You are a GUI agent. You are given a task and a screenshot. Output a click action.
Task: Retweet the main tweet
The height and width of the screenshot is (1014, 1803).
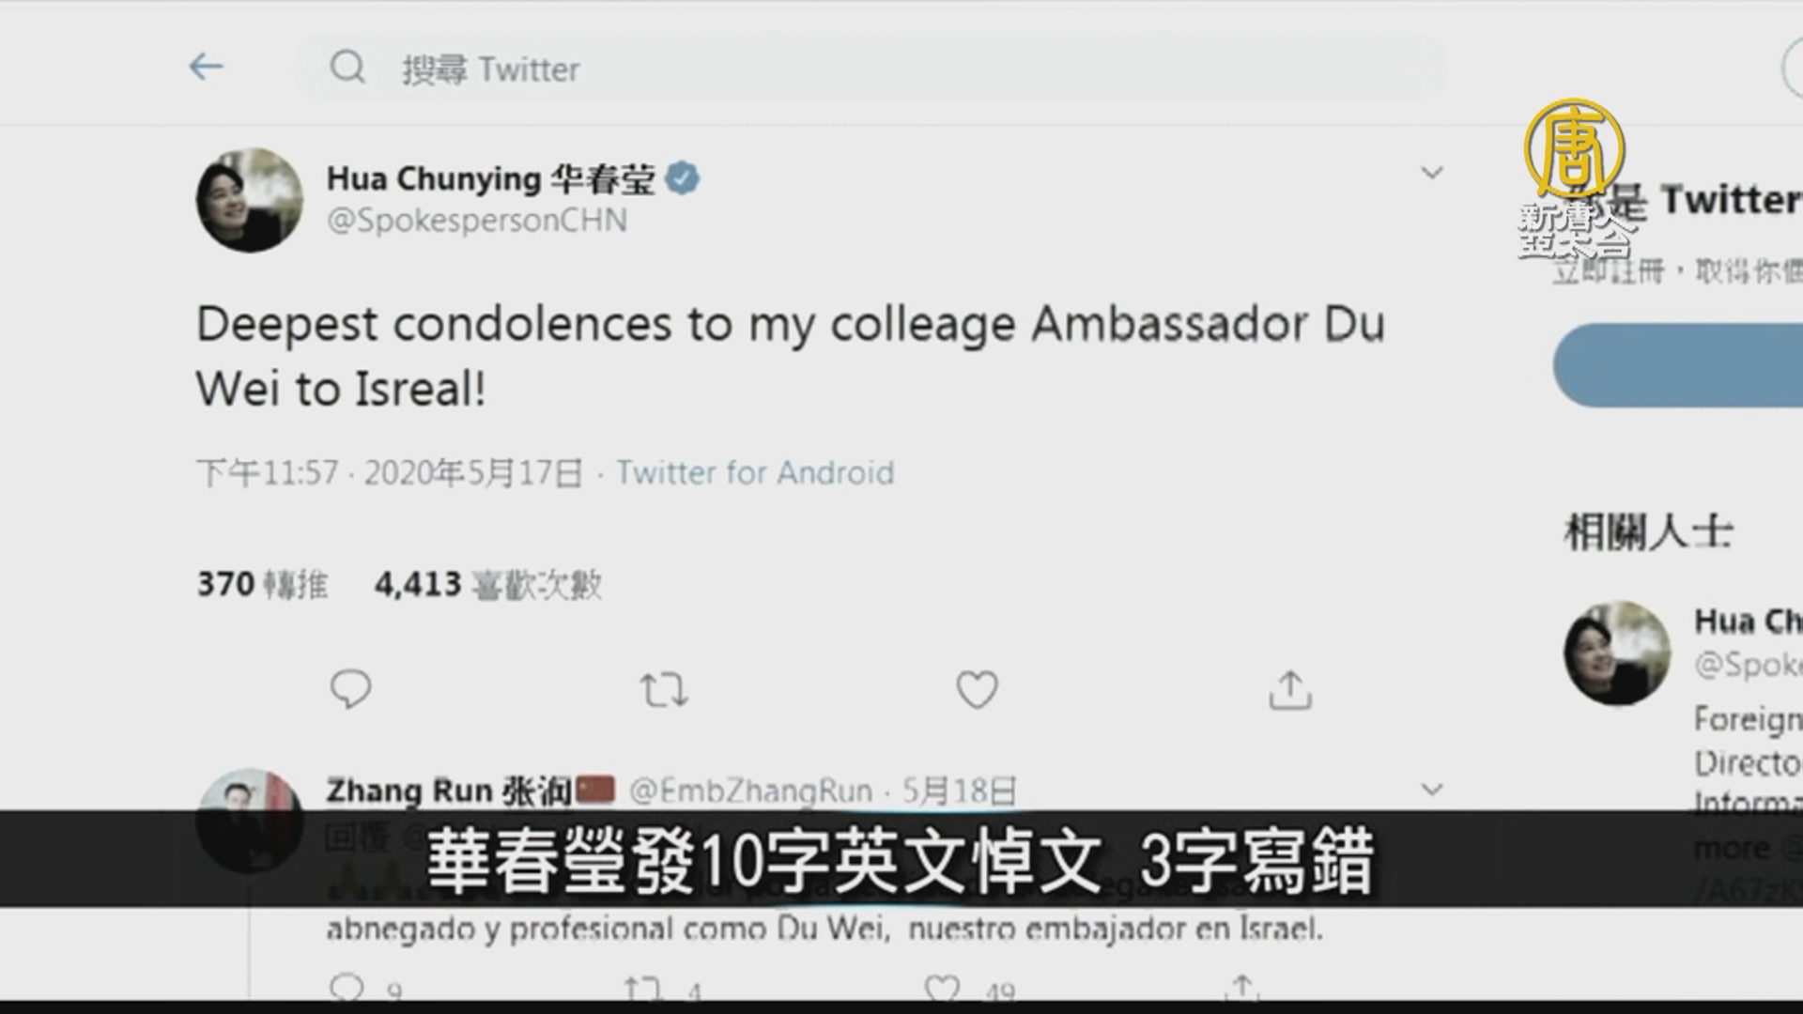[x=664, y=690]
